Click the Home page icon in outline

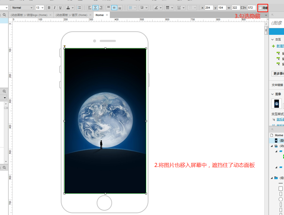point(272,135)
